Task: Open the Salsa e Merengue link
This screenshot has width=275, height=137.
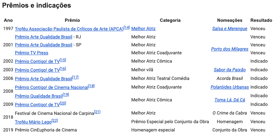Action: [230, 29]
